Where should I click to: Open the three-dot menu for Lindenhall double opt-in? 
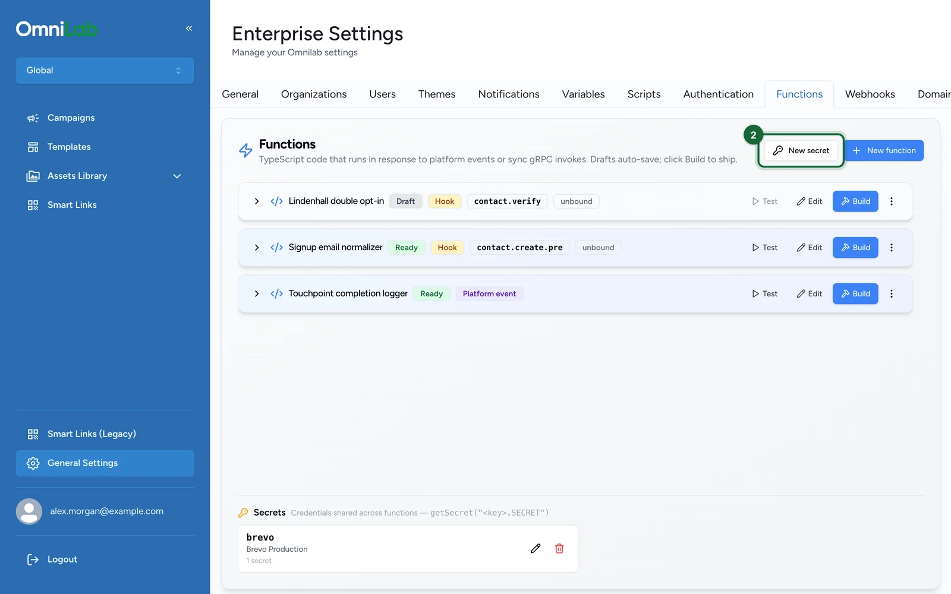[x=892, y=201]
